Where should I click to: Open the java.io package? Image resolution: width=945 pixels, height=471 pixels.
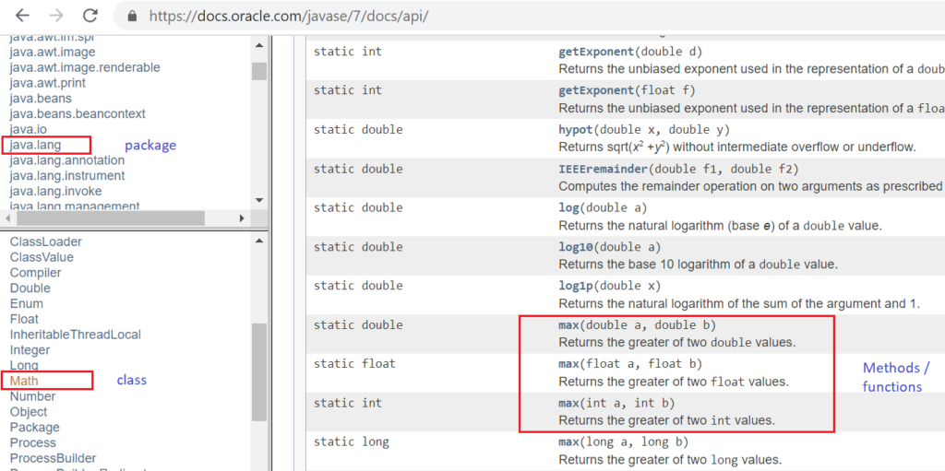[28, 129]
